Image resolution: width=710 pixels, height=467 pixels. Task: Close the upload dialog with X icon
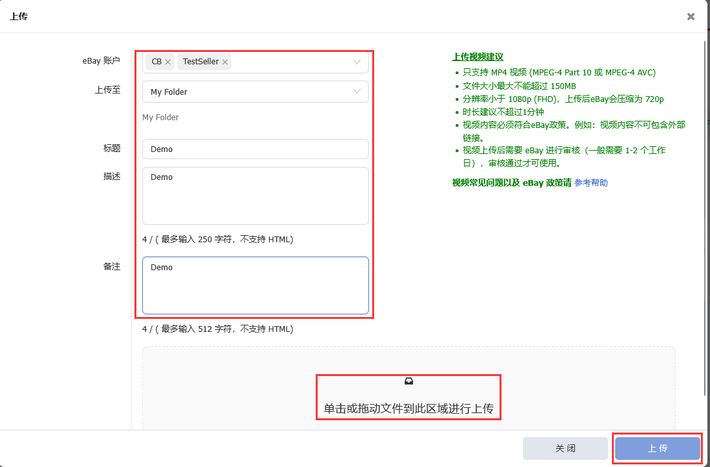(x=691, y=17)
